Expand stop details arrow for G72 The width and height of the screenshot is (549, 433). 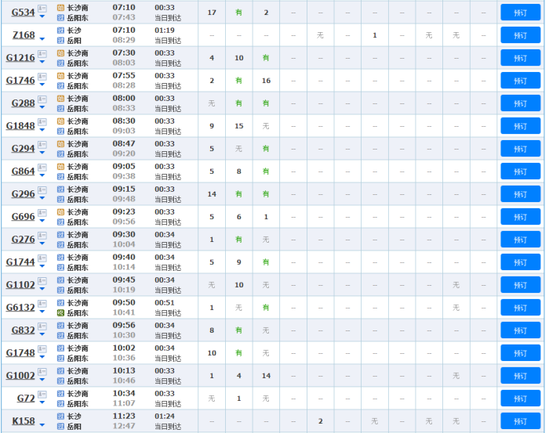[42, 402]
